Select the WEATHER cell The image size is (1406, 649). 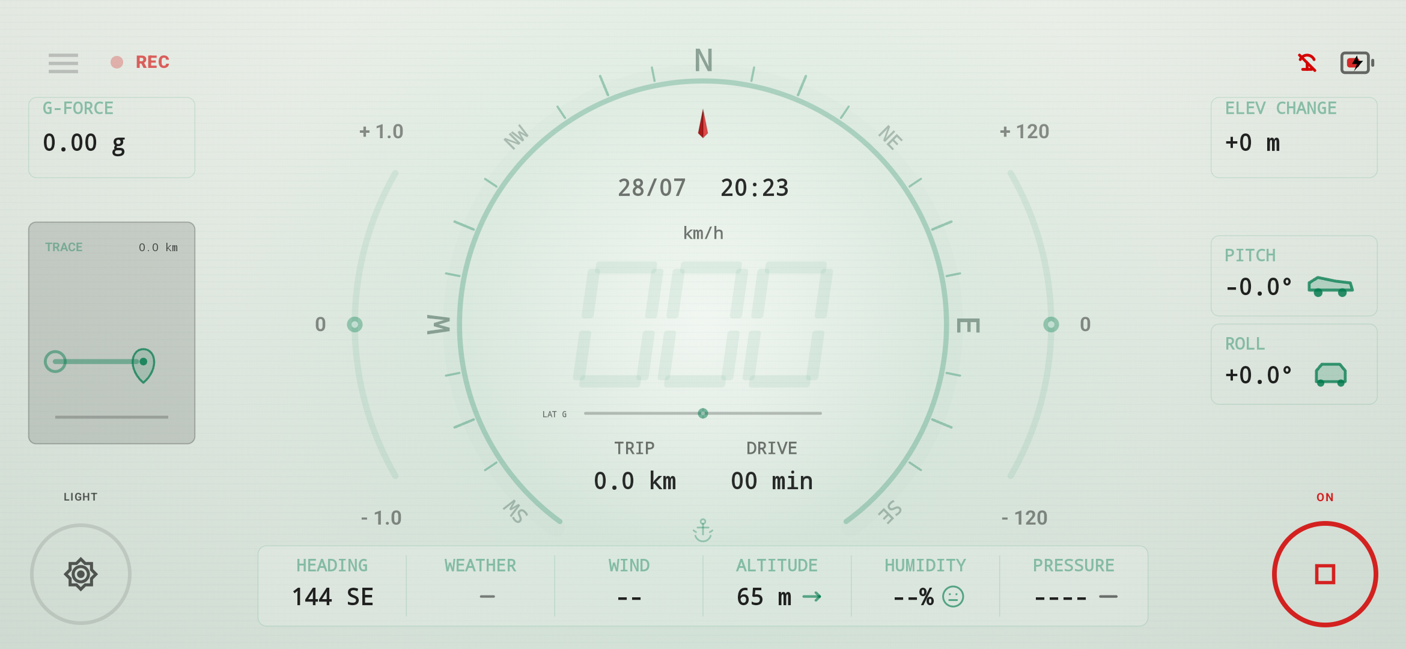(x=481, y=585)
